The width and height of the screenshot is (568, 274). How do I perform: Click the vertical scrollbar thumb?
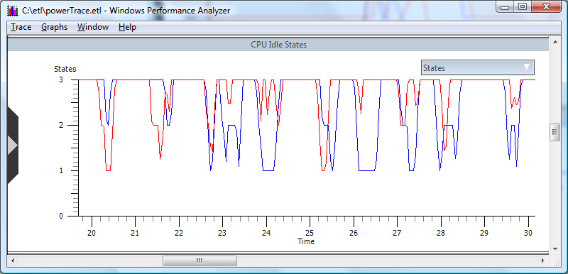coord(555,132)
